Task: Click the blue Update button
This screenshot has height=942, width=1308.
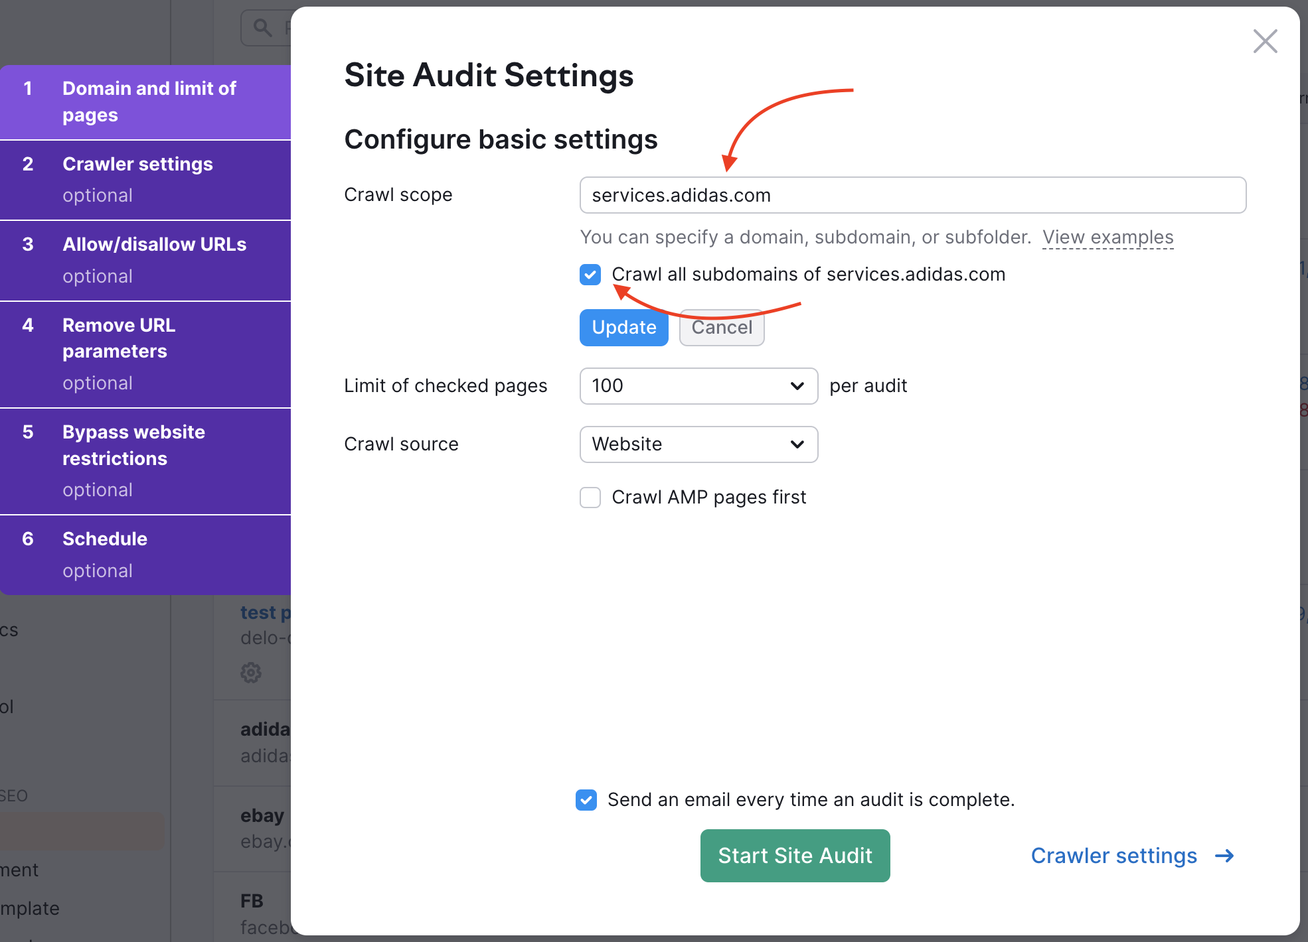Action: tap(623, 327)
